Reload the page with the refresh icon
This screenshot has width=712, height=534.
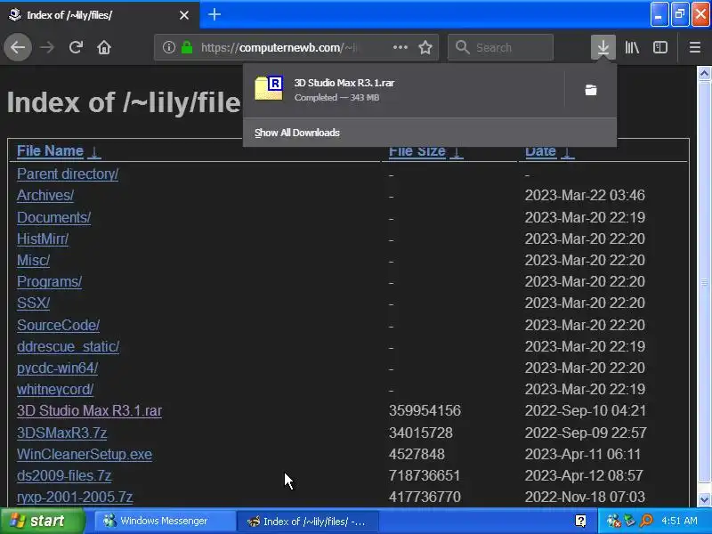76,47
